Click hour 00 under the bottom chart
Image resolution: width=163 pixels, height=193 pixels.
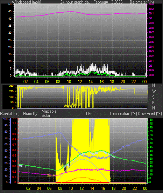click(145, 188)
